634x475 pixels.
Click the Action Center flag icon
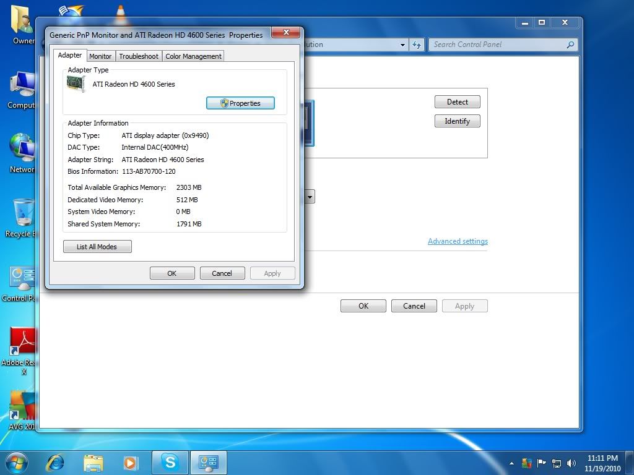541,463
